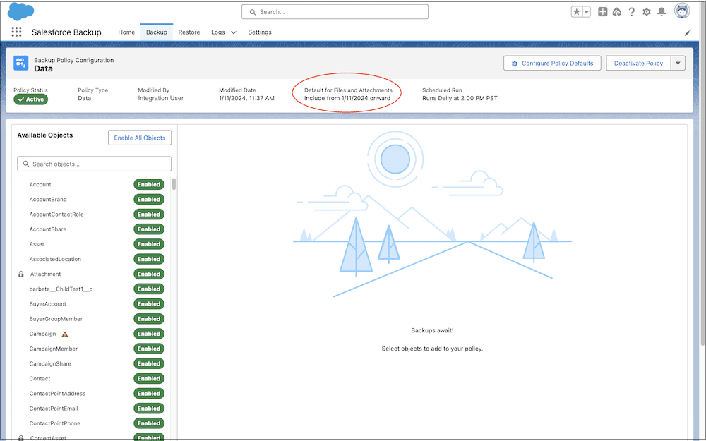
Task: Open the user profile avatar
Action: [x=682, y=11]
